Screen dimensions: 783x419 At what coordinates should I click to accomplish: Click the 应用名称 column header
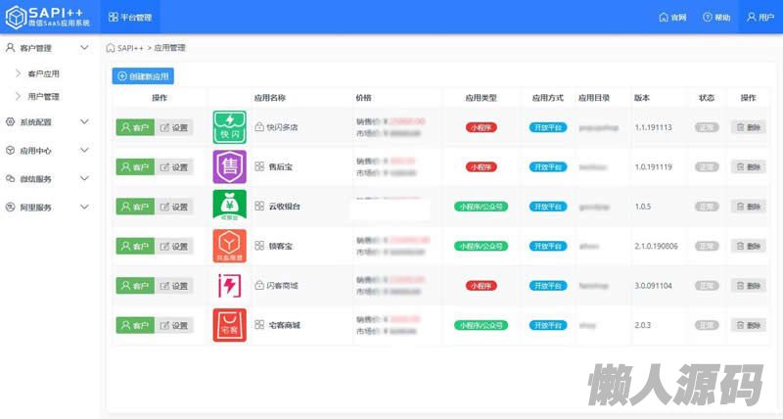tap(270, 98)
